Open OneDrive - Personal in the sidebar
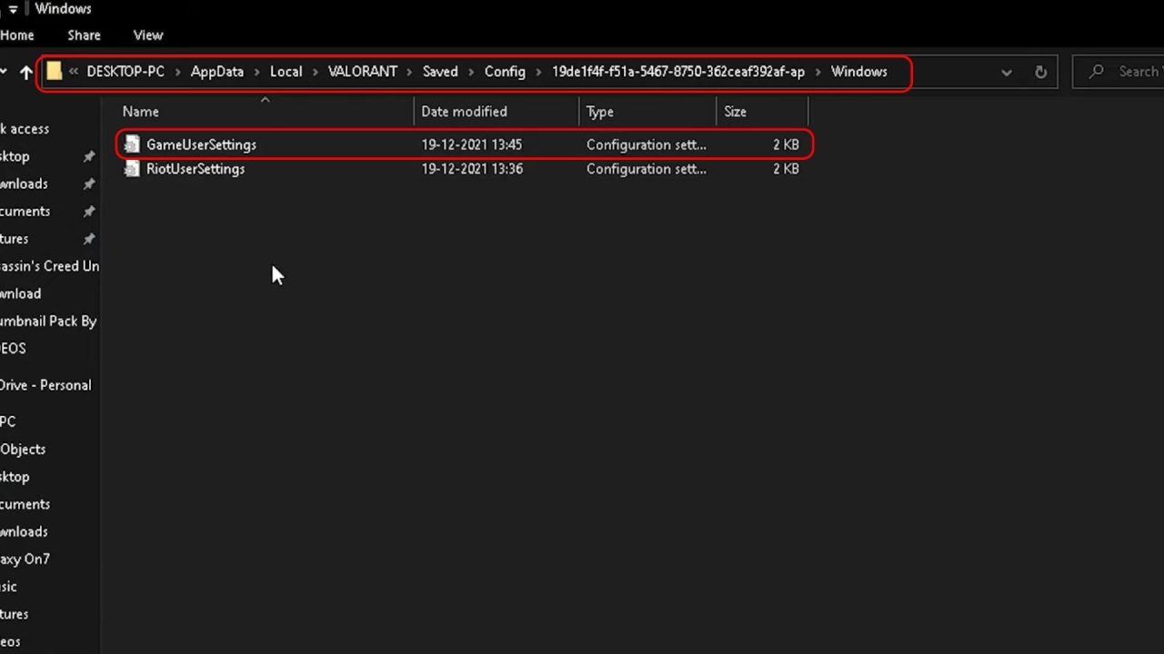The image size is (1164, 654). [45, 385]
